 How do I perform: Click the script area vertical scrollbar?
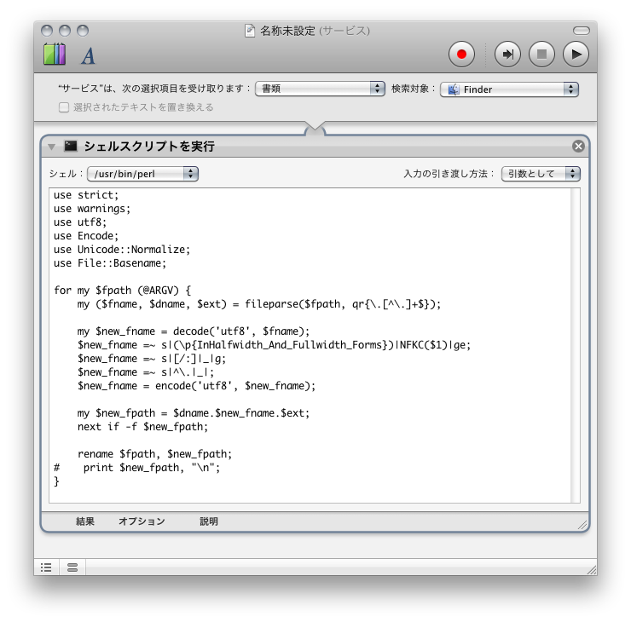coord(576,345)
